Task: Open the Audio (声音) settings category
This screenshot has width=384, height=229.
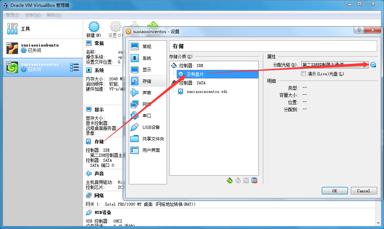Action: click(148, 93)
